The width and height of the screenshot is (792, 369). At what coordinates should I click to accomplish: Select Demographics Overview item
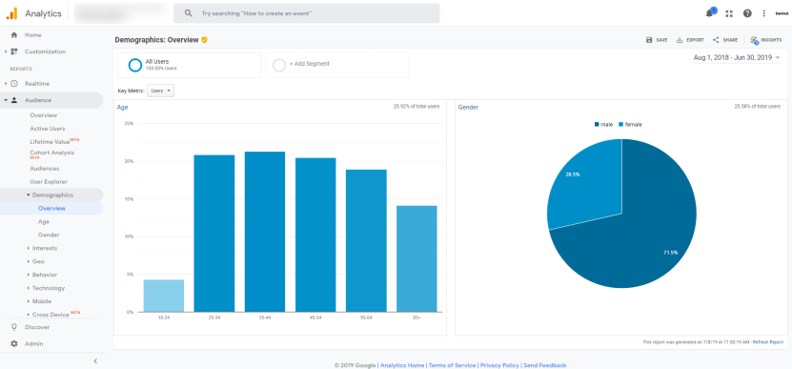tap(51, 208)
